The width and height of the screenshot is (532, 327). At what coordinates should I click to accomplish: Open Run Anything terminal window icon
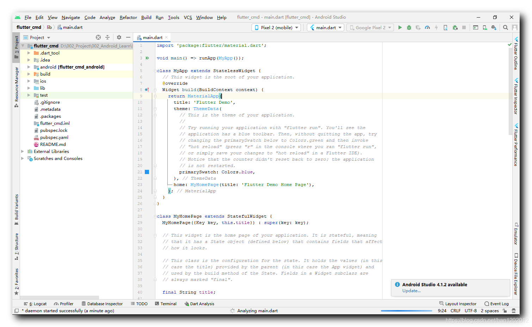476,27
